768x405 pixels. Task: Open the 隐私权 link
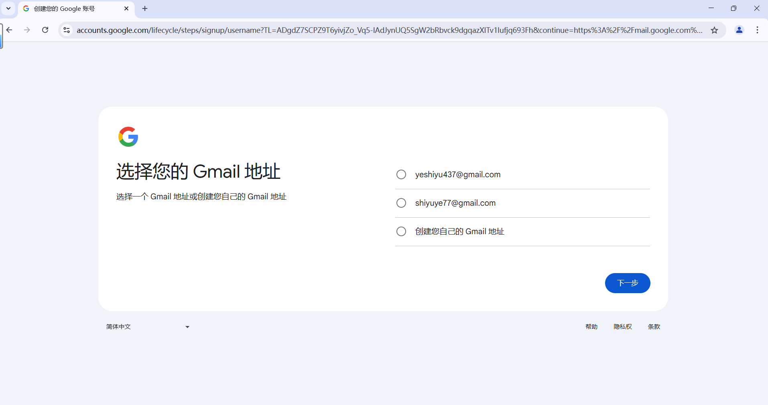(x=623, y=327)
